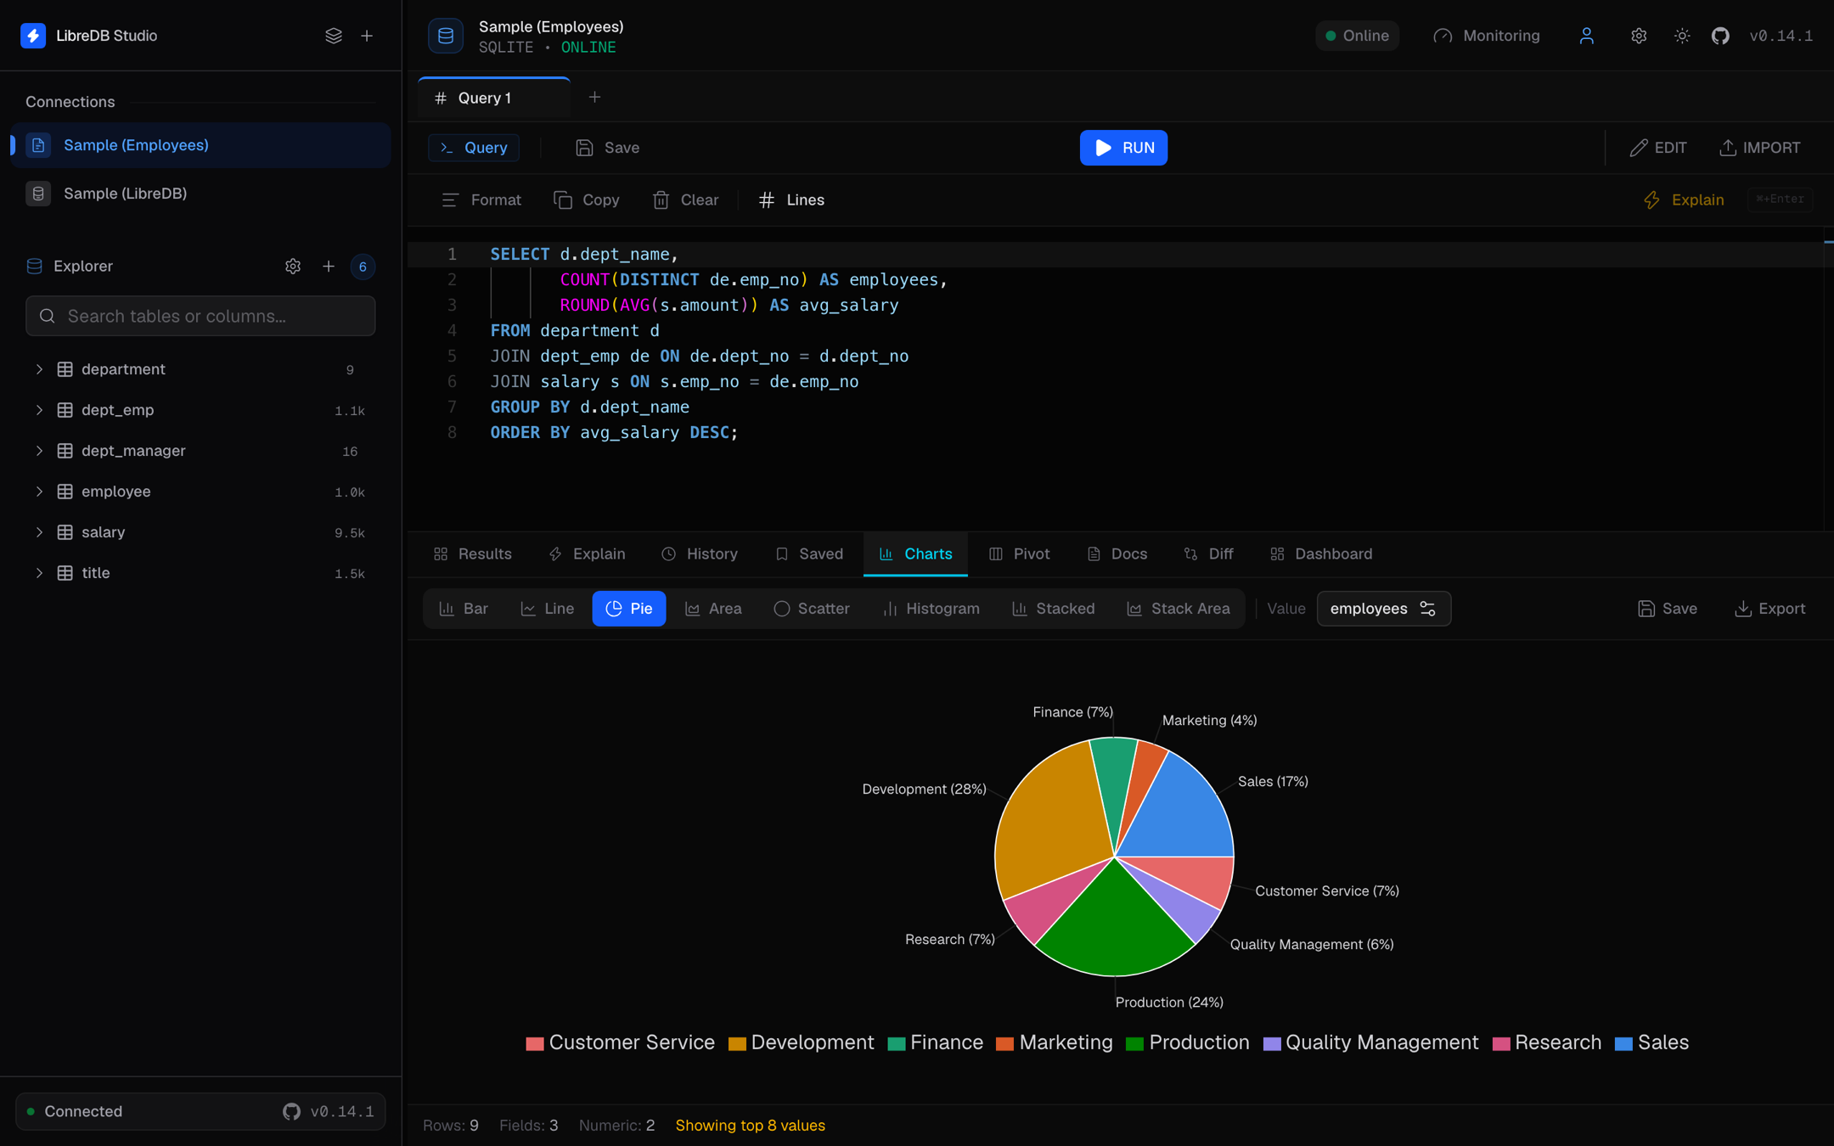Click the Customer Service legend swatch
Image resolution: width=1834 pixels, height=1146 pixels.
pos(534,1043)
